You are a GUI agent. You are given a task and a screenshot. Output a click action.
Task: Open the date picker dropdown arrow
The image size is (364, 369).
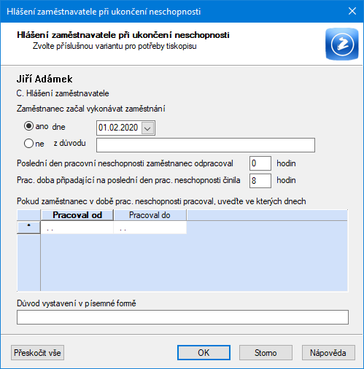point(147,128)
